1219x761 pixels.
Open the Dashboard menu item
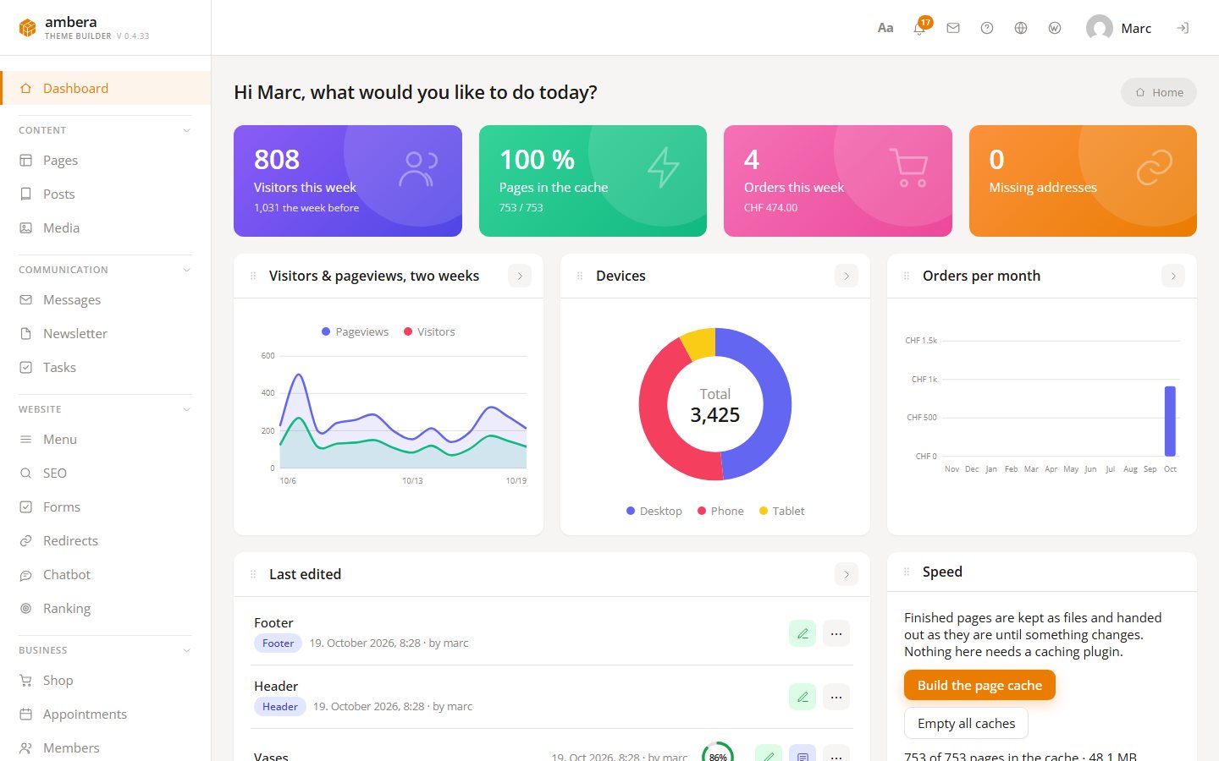[x=106, y=88]
